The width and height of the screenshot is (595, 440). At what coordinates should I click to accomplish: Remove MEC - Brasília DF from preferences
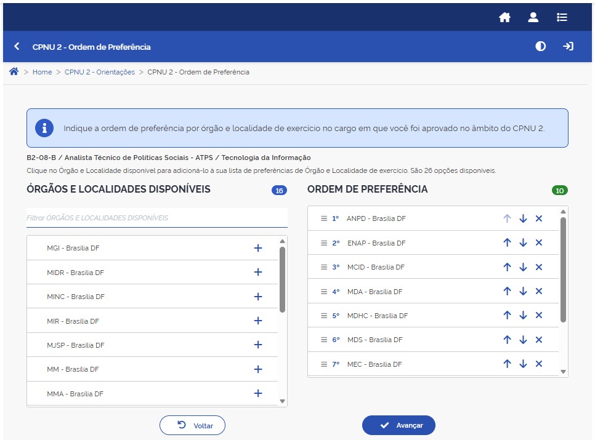539,364
